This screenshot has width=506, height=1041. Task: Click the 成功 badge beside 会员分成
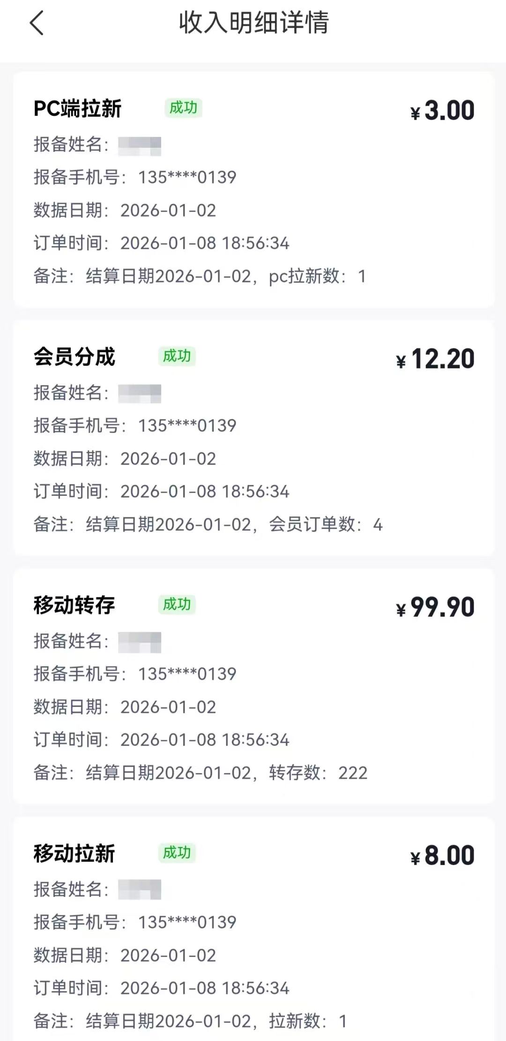tap(177, 356)
